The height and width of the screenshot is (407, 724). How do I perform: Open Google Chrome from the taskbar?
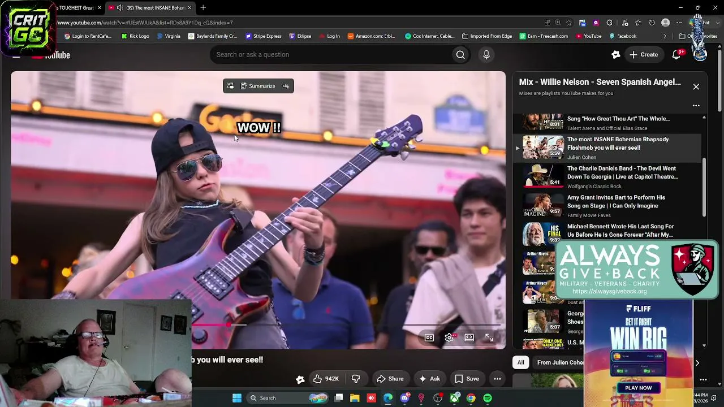click(x=471, y=398)
